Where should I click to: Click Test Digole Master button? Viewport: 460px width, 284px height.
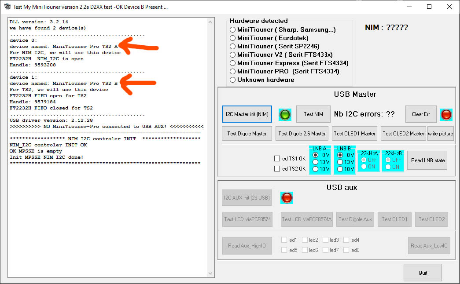[x=247, y=134]
